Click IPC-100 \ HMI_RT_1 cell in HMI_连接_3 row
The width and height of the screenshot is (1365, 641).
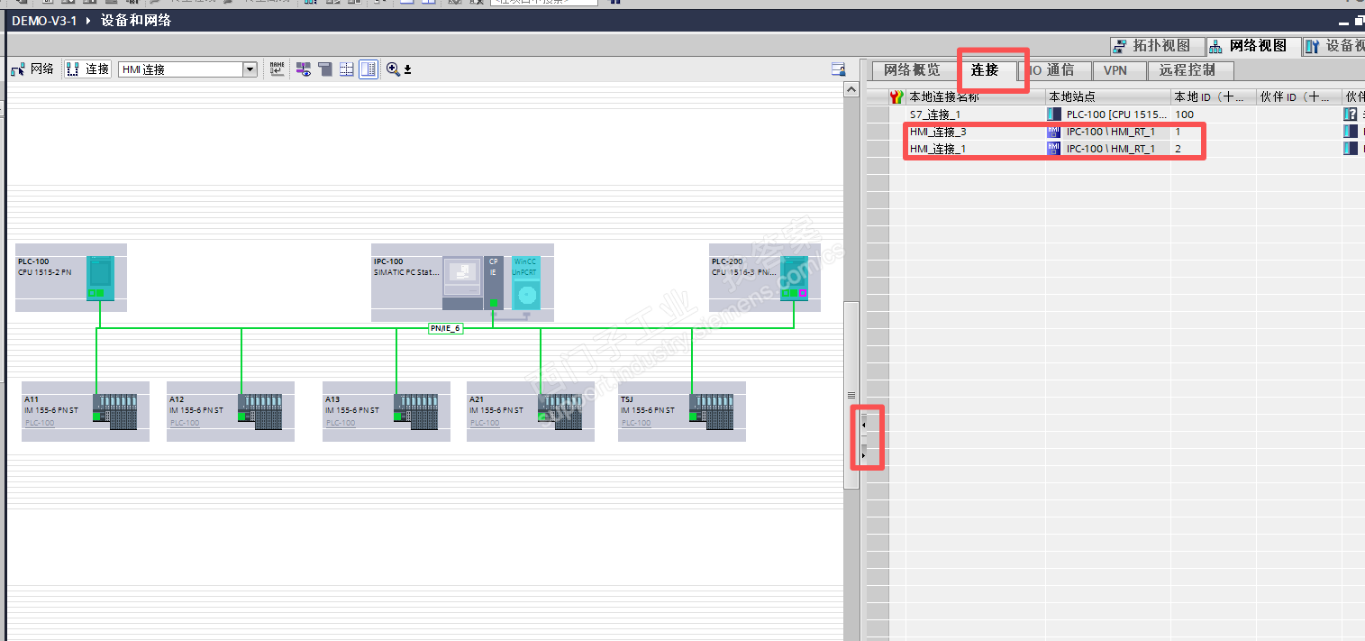[1107, 132]
